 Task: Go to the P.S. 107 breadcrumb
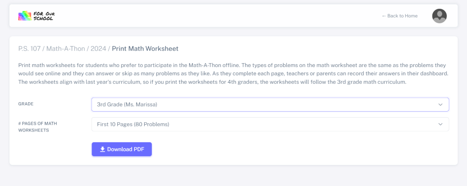coord(29,48)
